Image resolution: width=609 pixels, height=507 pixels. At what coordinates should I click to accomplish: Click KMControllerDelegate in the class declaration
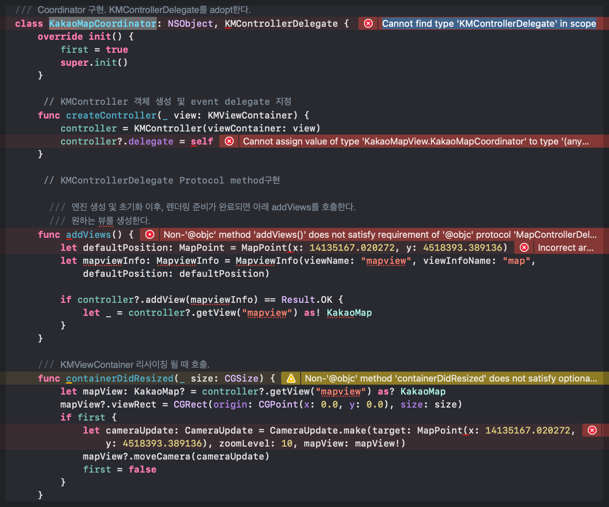281,24
